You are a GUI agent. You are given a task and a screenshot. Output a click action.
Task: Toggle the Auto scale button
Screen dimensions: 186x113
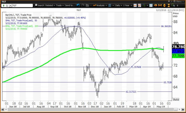point(176,99)
